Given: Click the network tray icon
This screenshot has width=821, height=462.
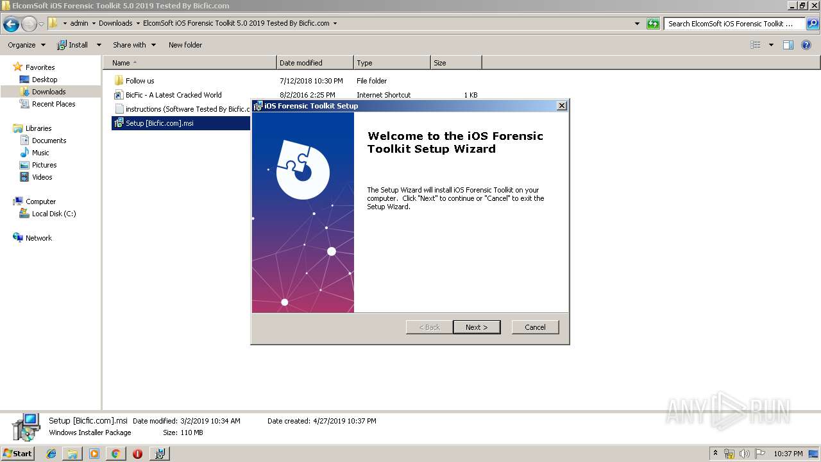Looking at the screenshot, I should pyautogui.click(x=729, y=454).
